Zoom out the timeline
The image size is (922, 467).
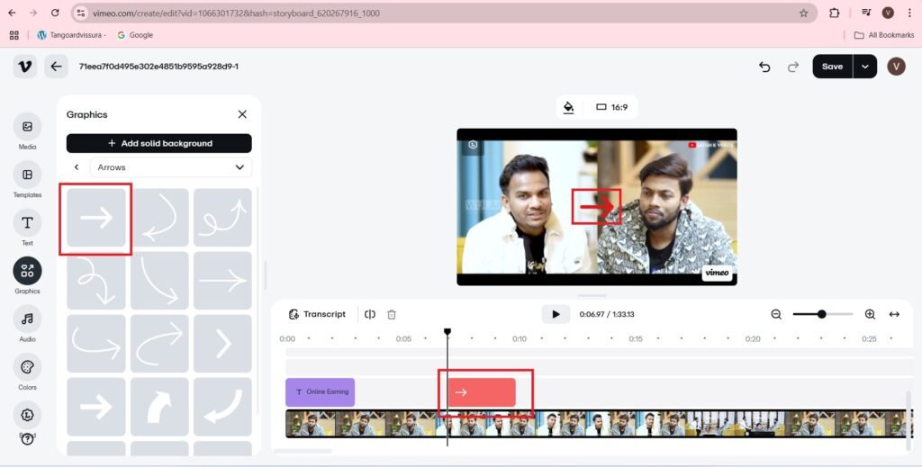point(776,314)
